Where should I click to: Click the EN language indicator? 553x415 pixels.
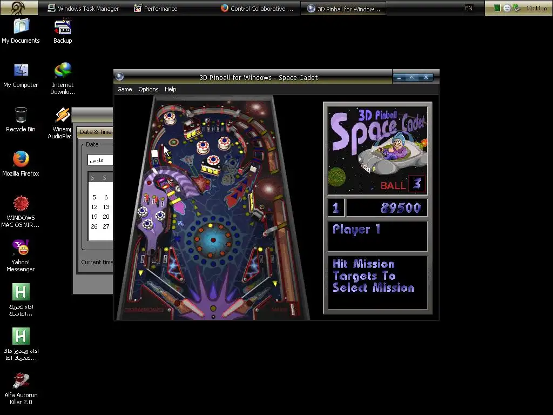[468, 8]
